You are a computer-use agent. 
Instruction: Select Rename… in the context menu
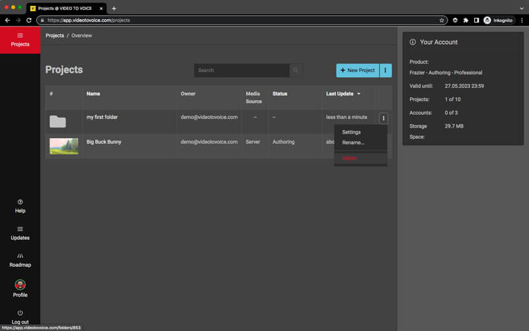tap(353, 143)
